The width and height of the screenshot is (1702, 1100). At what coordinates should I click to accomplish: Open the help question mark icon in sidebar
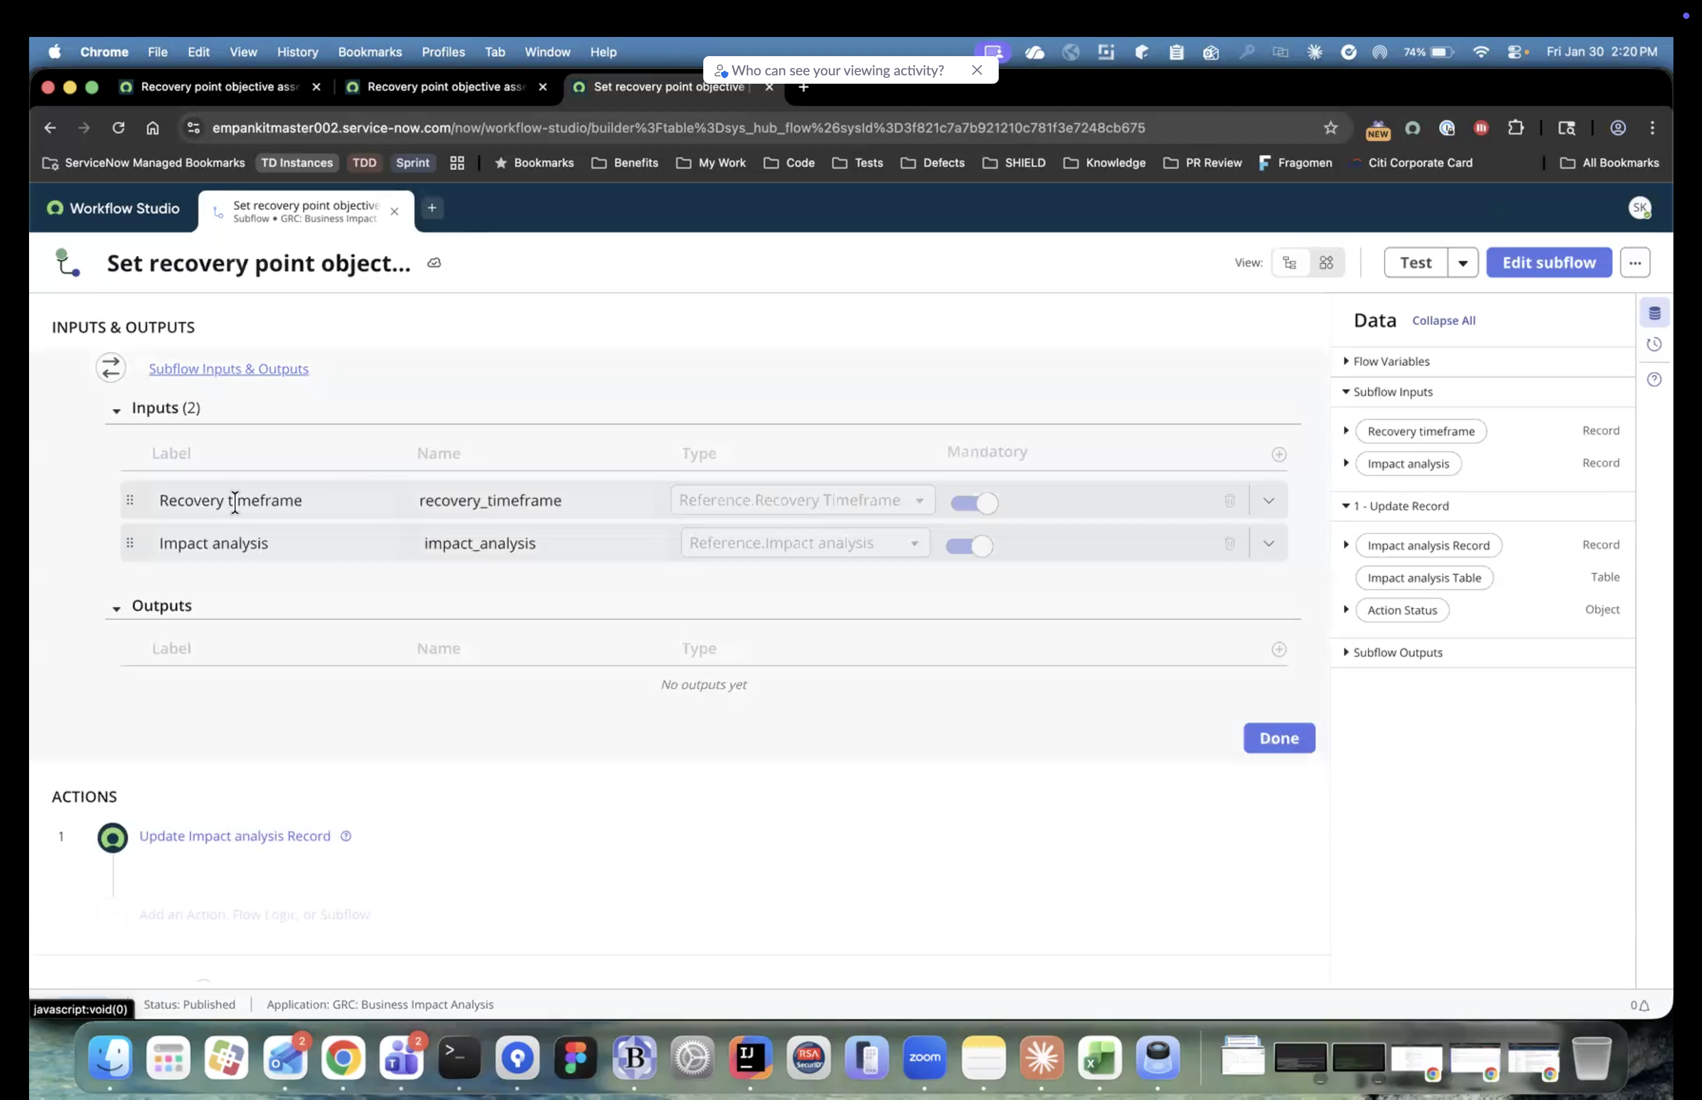(x=1654, y=379)
